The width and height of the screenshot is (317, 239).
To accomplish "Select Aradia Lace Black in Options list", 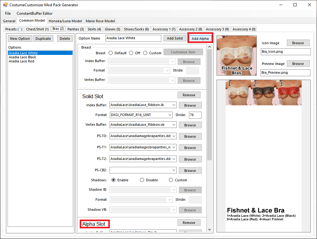I will (40, 57).
